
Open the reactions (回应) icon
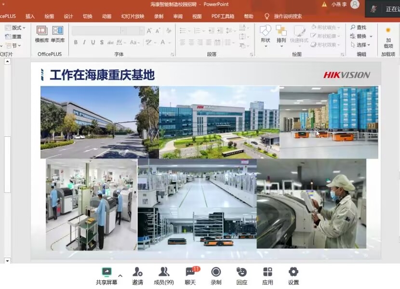(x=242, y=273)
